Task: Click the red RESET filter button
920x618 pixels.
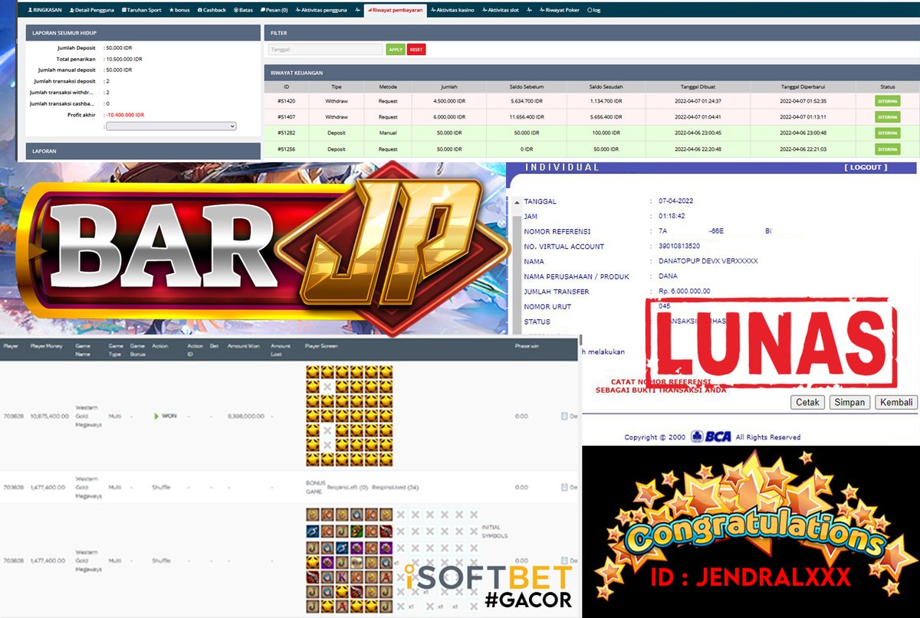Action: pyautogui.click(x=416, y=49)
